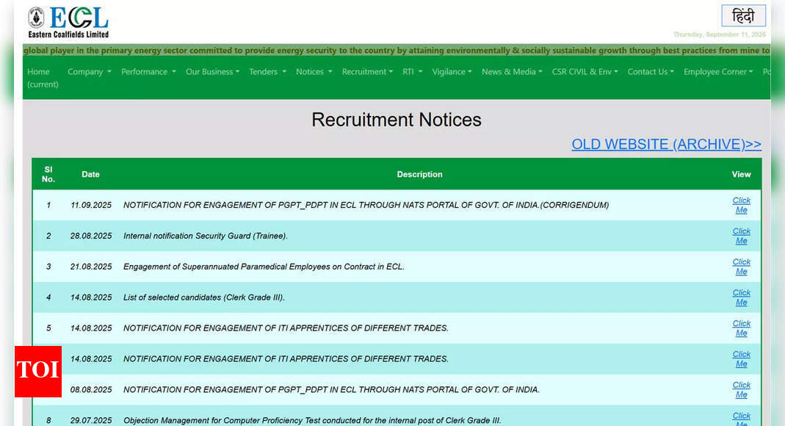Screen dimensions: 785x426
Task: Open Click Me for Superannuated Paramedical Employees notice
Action: point(742,267)
